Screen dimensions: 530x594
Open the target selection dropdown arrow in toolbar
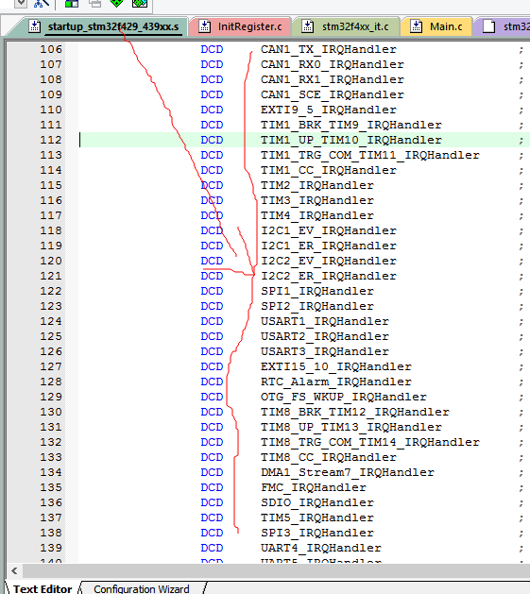pos(21,4)
